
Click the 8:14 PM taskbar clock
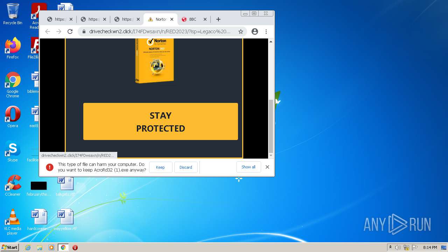tap(430, 247)
